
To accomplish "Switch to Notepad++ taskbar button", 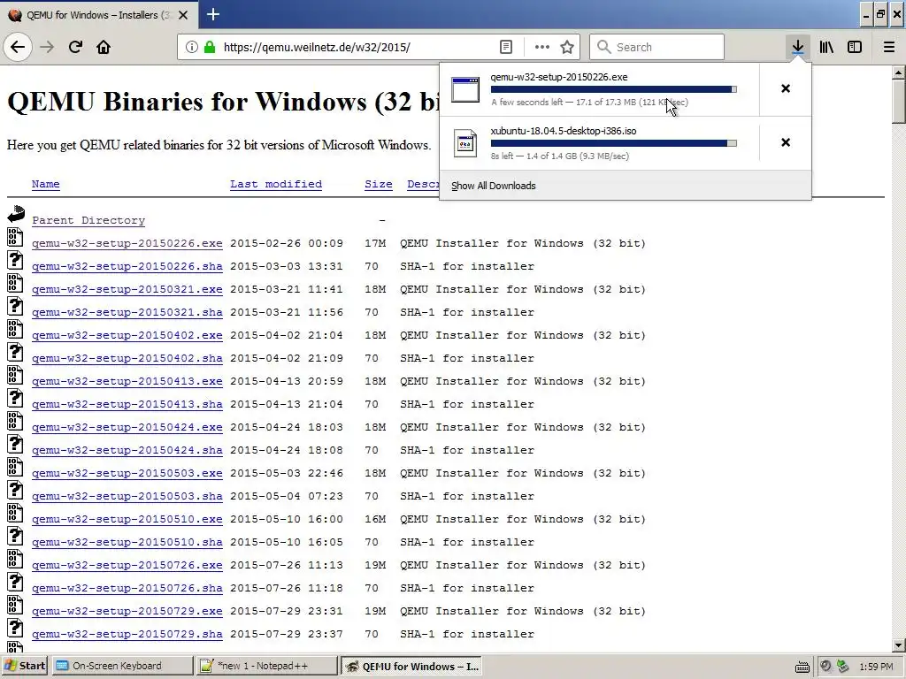I will (x=265, y=667).
